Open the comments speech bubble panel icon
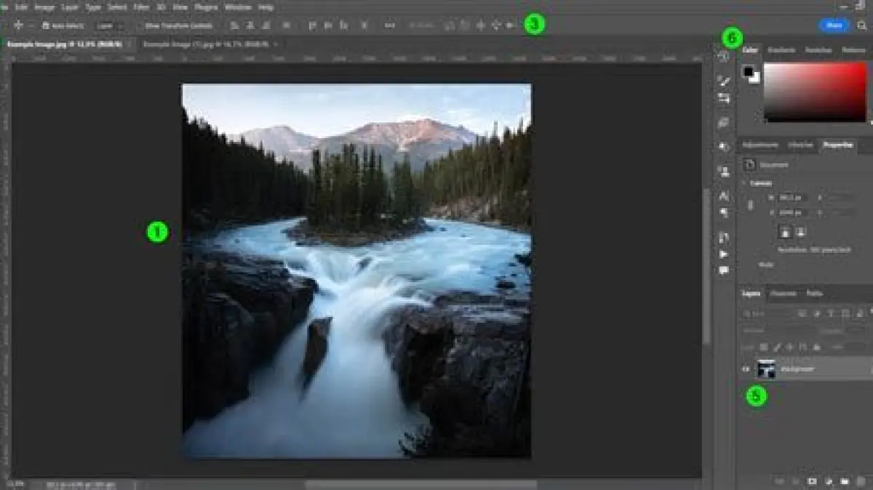The height and width of the screenshot is (490, 873). point(724,270)
